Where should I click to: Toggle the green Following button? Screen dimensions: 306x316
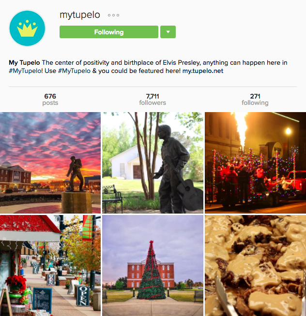109,32
